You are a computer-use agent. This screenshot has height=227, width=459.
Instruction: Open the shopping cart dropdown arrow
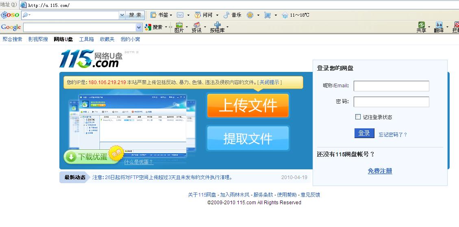[276, 15]
